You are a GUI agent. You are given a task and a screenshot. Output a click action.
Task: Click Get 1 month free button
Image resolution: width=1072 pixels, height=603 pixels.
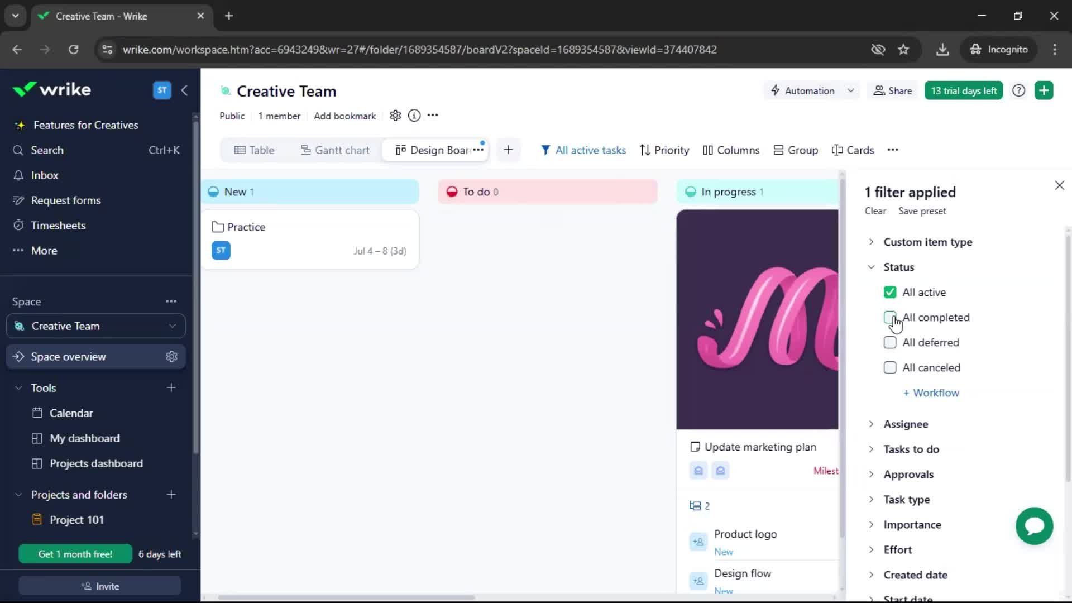(x=75, y=554)
